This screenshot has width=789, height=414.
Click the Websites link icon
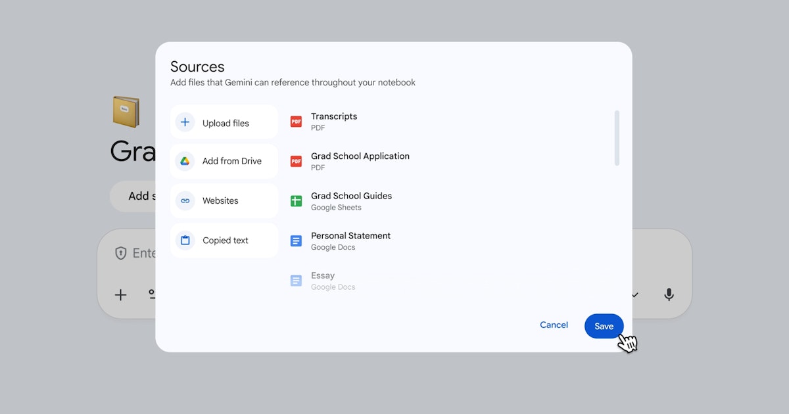coord(185,200)
